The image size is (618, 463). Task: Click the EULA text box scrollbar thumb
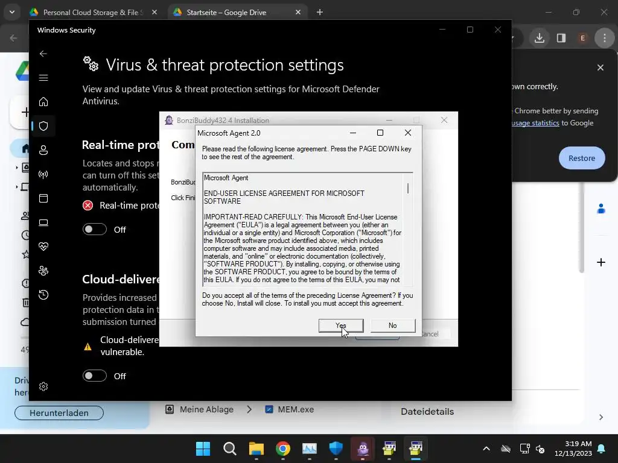tap(408, 188)
